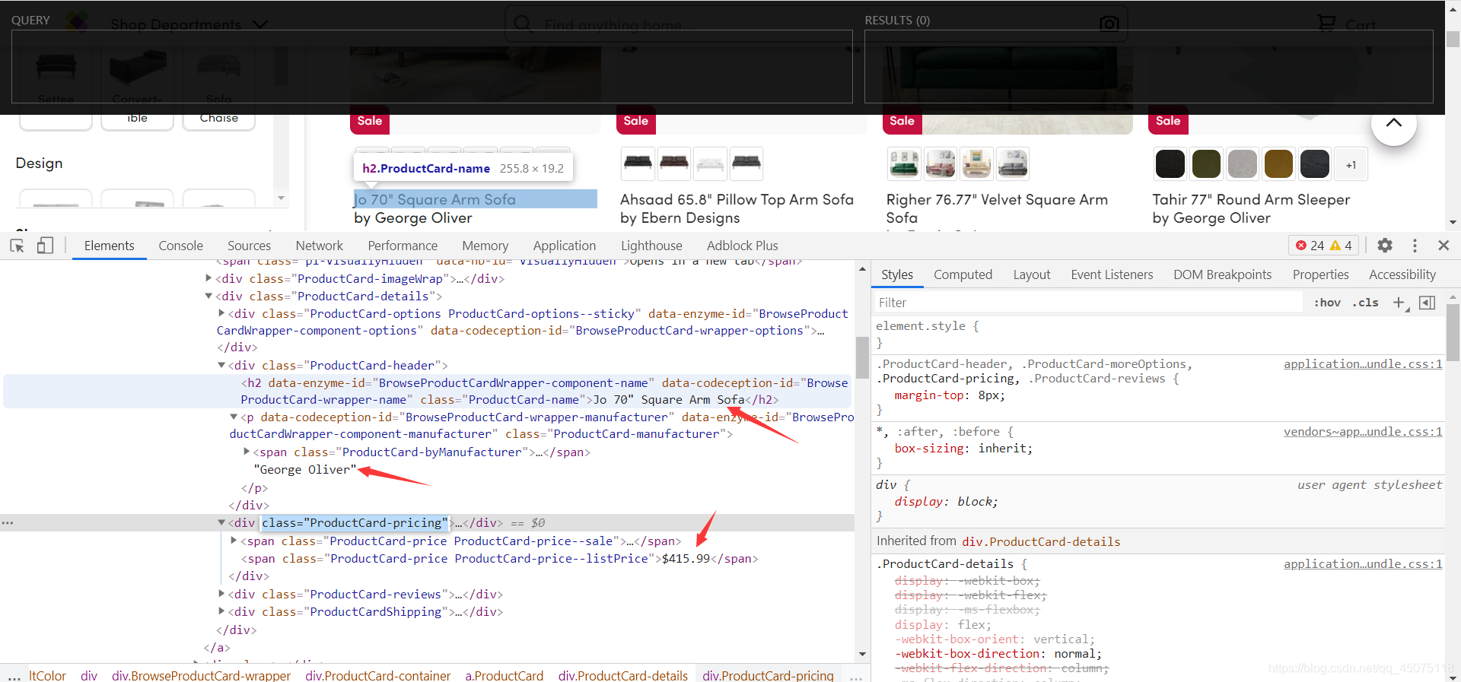Open the Sources tab
Screen dimensions: 1461x682
(249, 246)
